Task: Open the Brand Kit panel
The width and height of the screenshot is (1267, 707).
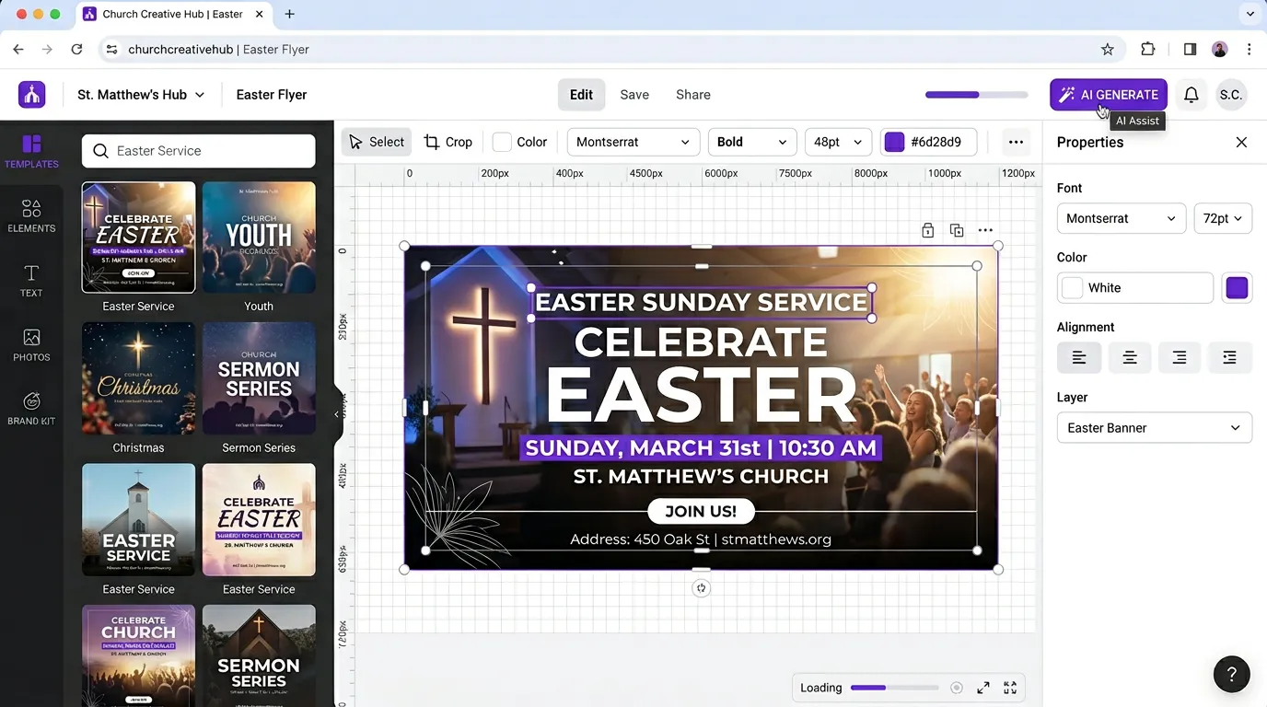Action: pos(31,407)
